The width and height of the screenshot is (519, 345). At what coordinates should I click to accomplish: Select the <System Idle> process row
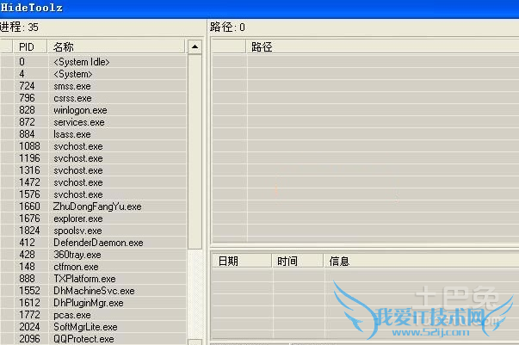pos(93,62)
